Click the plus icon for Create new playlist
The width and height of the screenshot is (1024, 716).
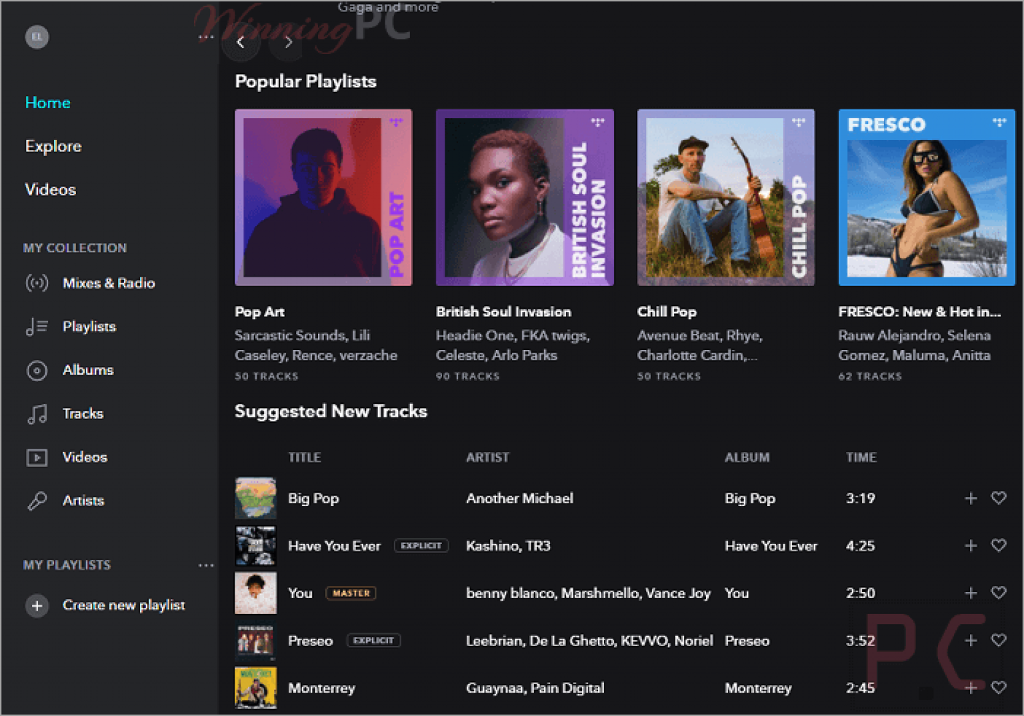[37, 605]
